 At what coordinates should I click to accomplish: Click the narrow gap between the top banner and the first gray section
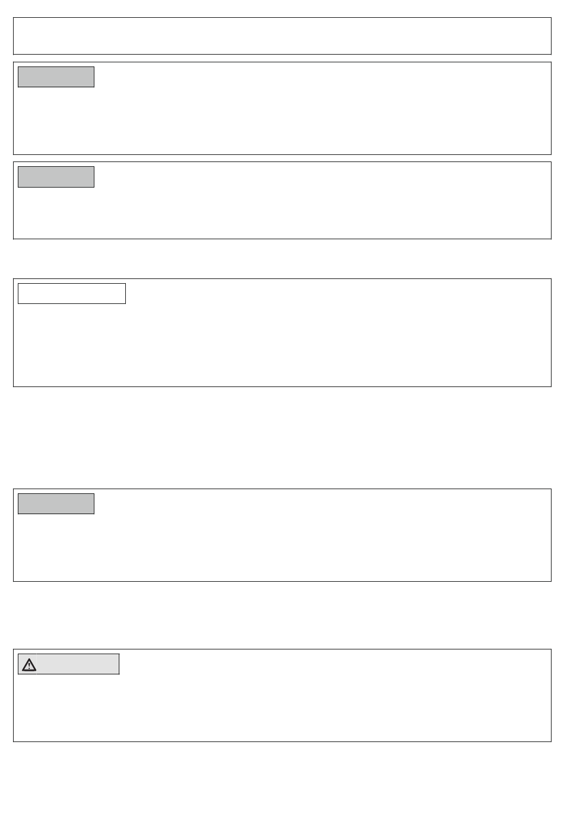point(282,58)
